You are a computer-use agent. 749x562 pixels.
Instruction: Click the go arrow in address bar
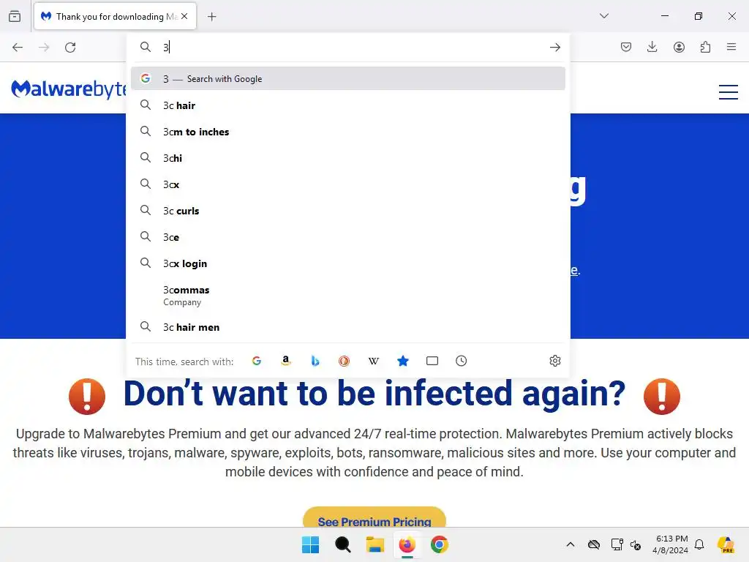[554, 48]
